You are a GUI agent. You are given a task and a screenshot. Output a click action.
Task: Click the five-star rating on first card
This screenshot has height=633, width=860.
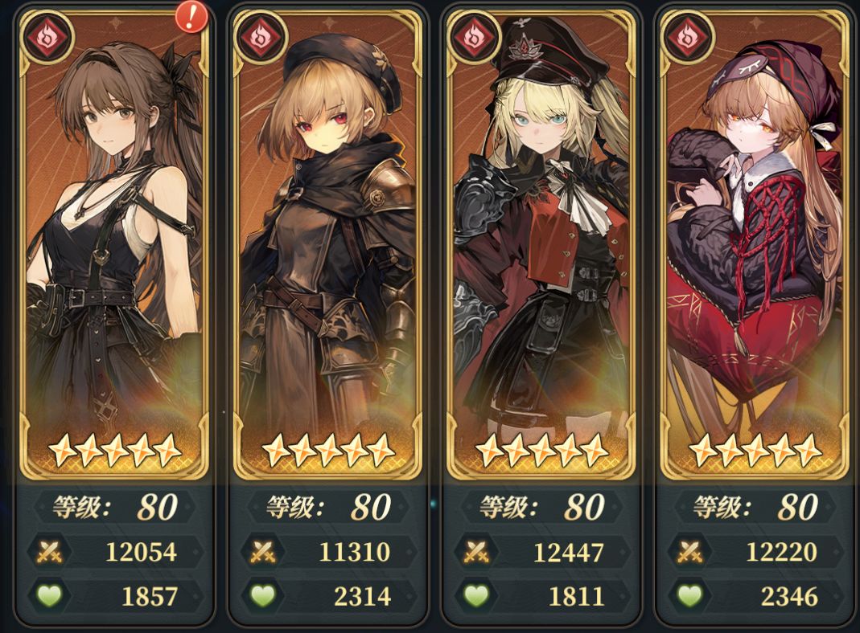tap(114, 451)
